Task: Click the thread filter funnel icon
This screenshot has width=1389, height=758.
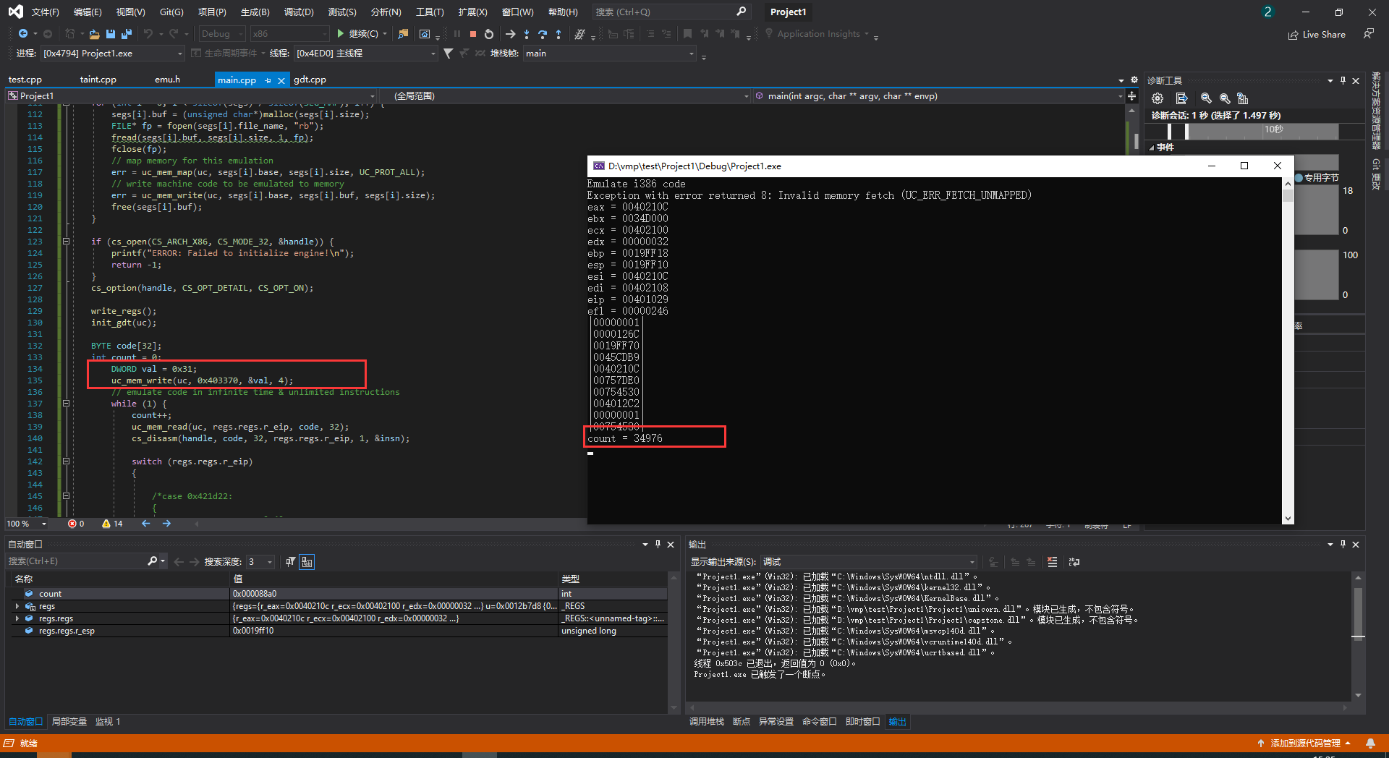Action: tap(449, 54)
